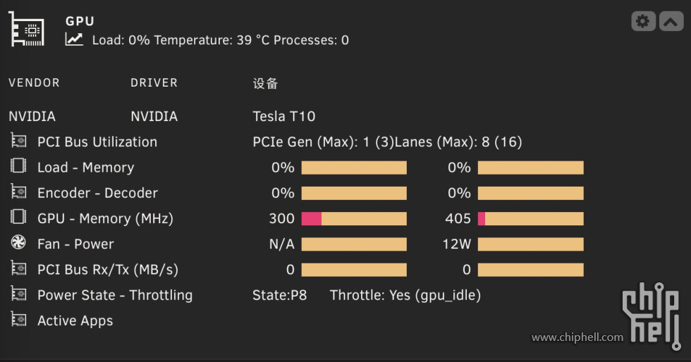This screenshot has width=691, height=362.
Task: Click the GPU clock 300 MHz bar
Action: click(354, 219)
